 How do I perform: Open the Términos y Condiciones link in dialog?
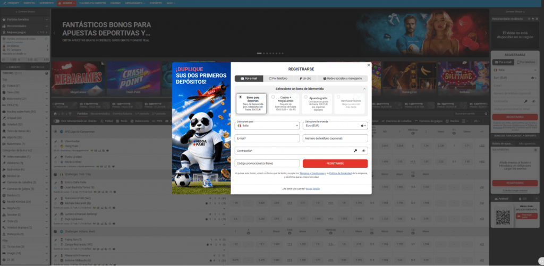click(x=312, y=173)
